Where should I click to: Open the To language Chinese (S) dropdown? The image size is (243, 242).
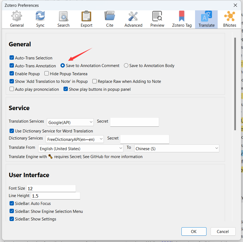(177, 149)
